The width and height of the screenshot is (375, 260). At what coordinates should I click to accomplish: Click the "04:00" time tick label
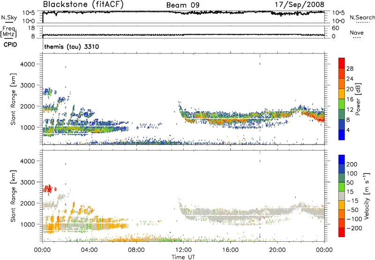coord(89,250)
